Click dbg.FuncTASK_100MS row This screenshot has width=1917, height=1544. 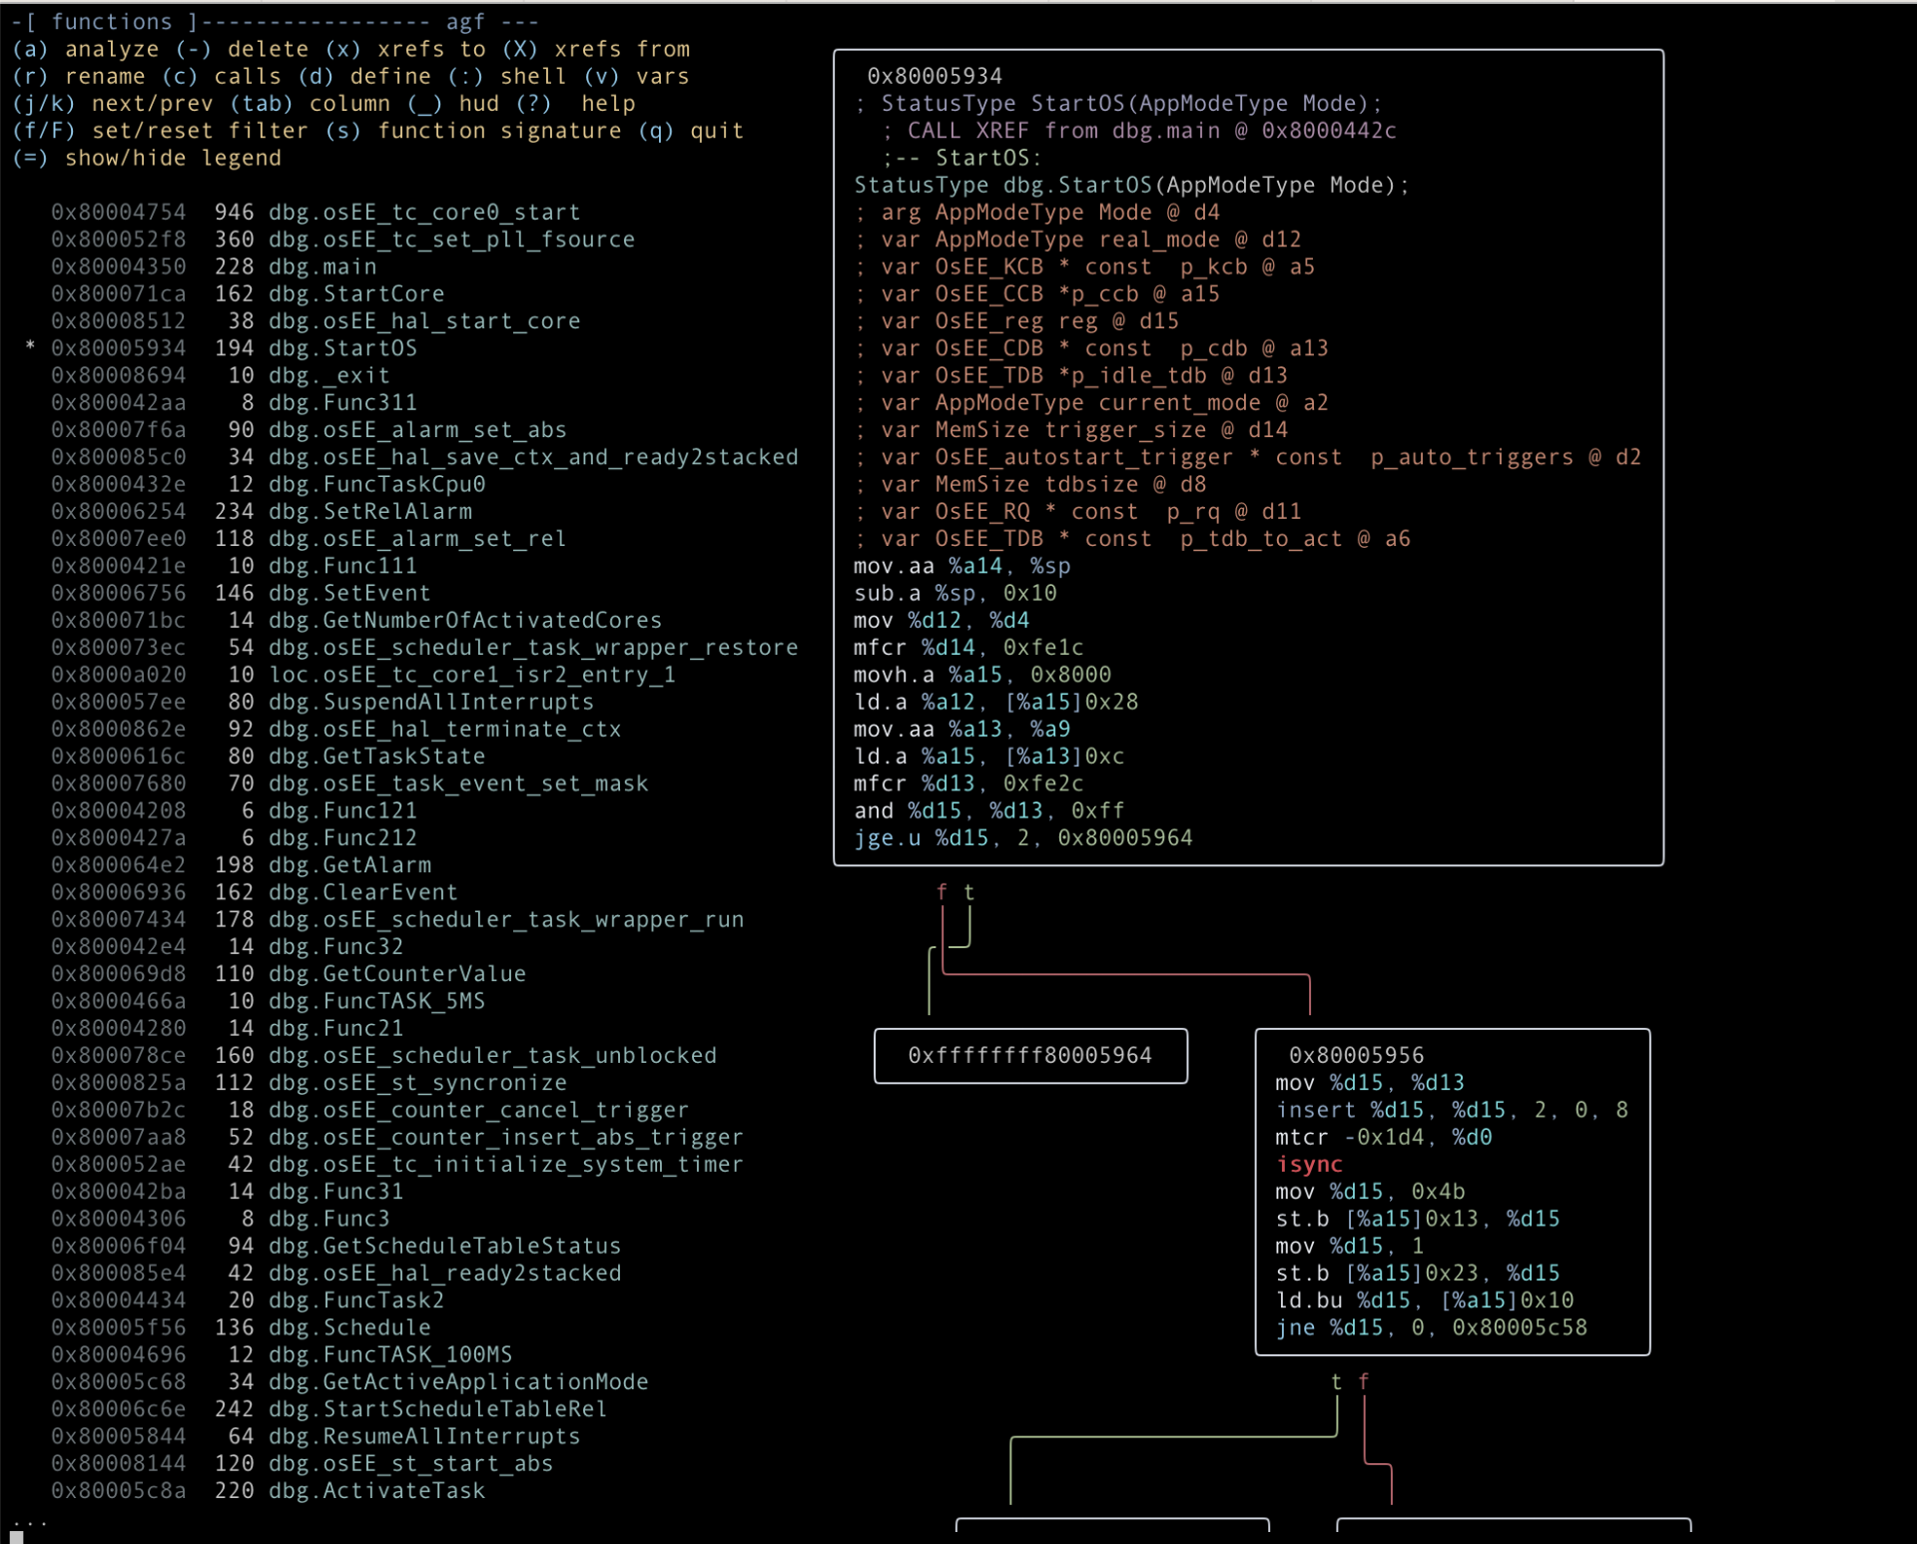282,1355
